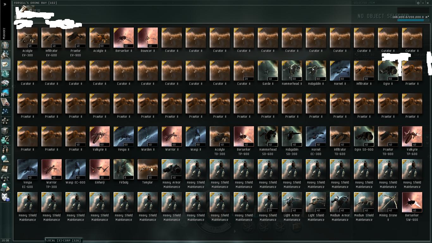Open the wallet ISK icon in sidebar
The height and width of the screenshot is (243, 432).
[x=5, y=140]
